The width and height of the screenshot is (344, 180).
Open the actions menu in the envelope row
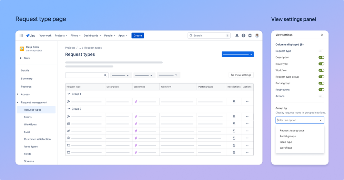(248, 124)
